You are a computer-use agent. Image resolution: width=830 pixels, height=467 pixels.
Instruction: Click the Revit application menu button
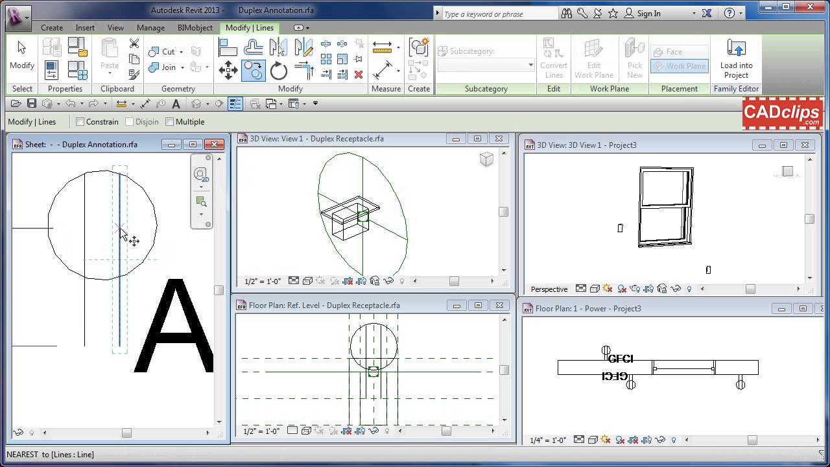(18, 16)
